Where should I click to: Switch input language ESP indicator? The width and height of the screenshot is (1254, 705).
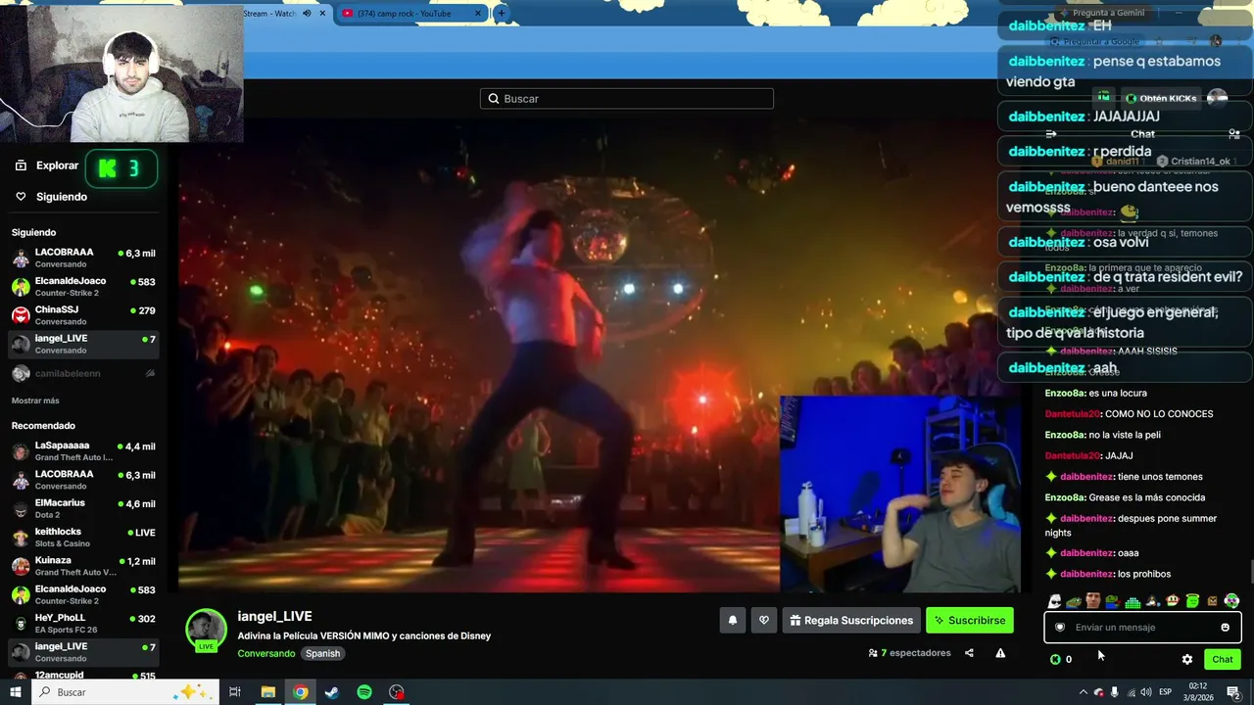pyautogui.click(x=1166, y=692)
